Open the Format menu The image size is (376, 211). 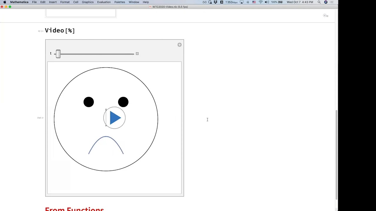click(x=65, y=2)
